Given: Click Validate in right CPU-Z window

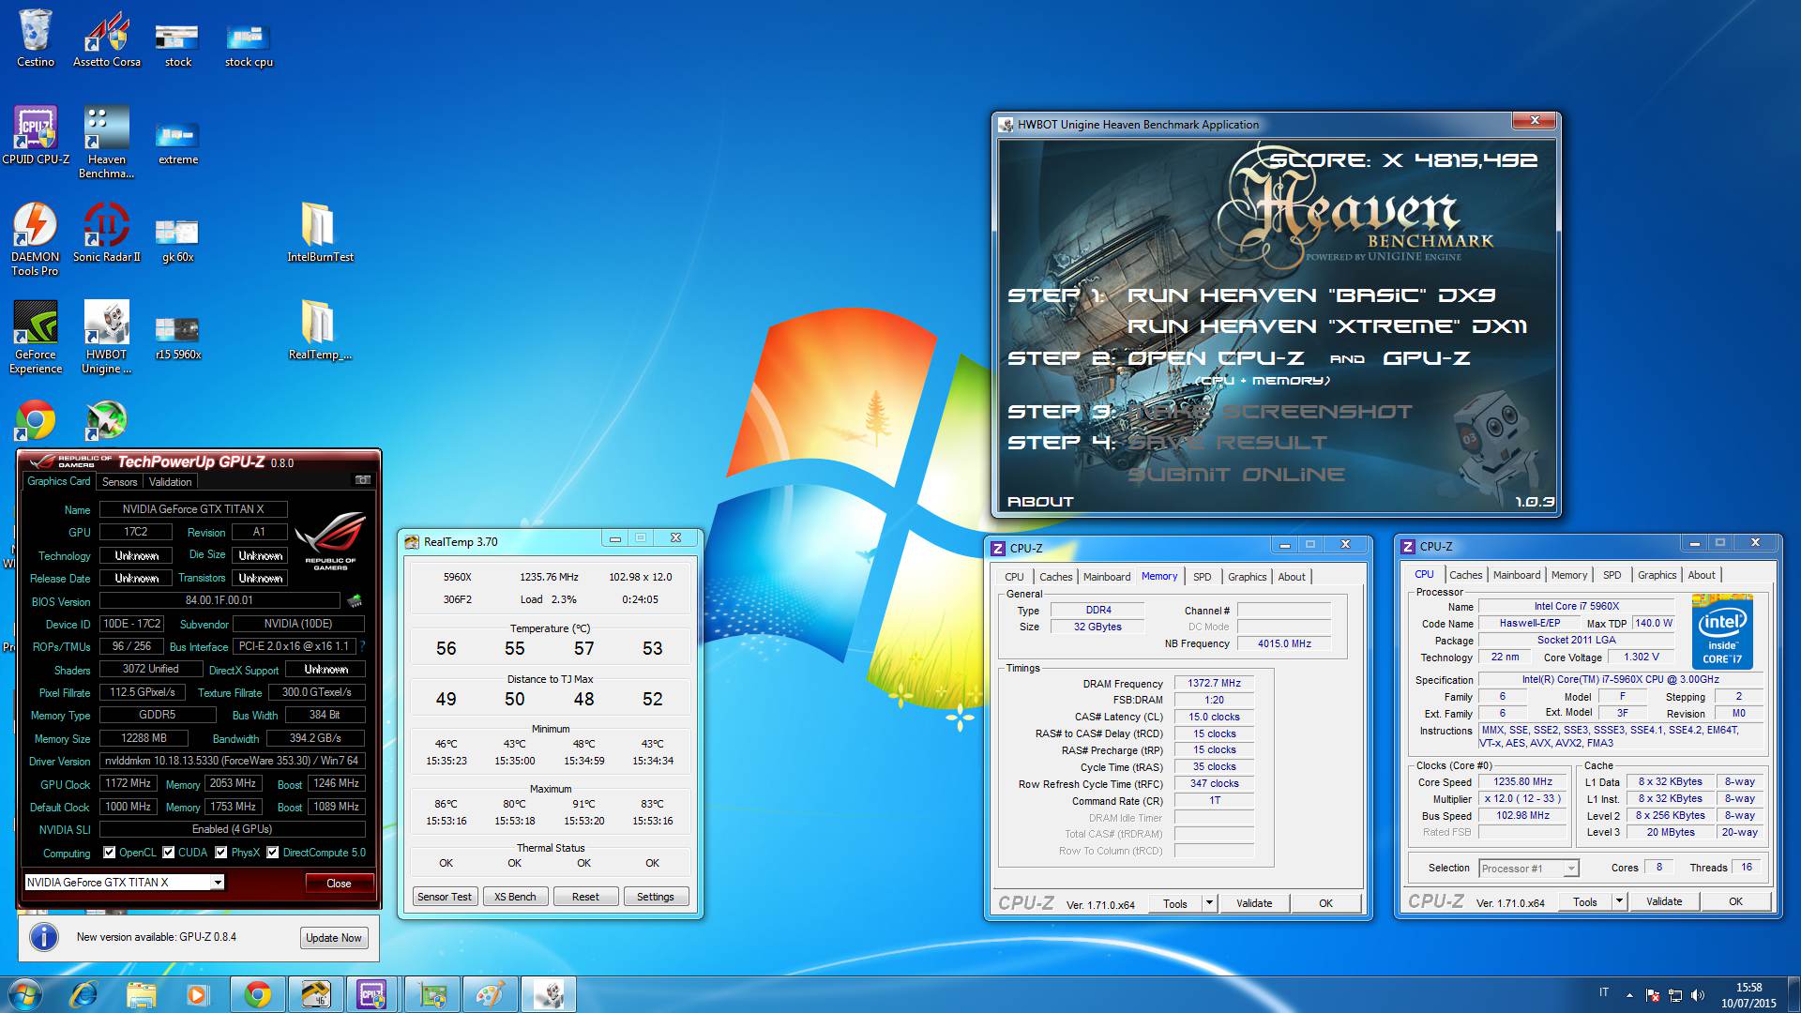Looking at the screenshot, I should point(1664,901).
